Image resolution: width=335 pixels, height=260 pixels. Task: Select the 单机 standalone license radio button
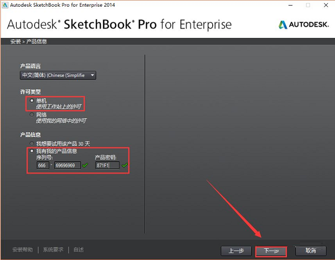(x=32, y=100)
